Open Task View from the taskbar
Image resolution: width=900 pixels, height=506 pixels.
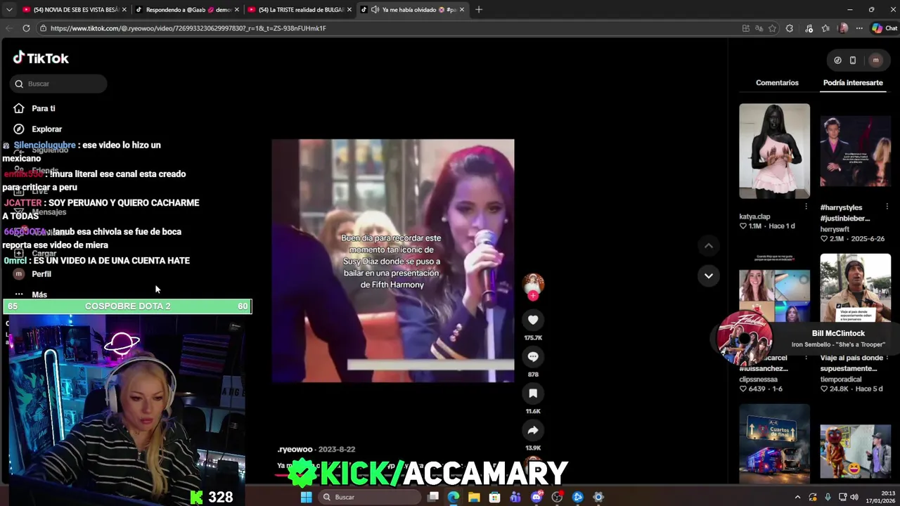pyautogui.click(x=433, y=497)
